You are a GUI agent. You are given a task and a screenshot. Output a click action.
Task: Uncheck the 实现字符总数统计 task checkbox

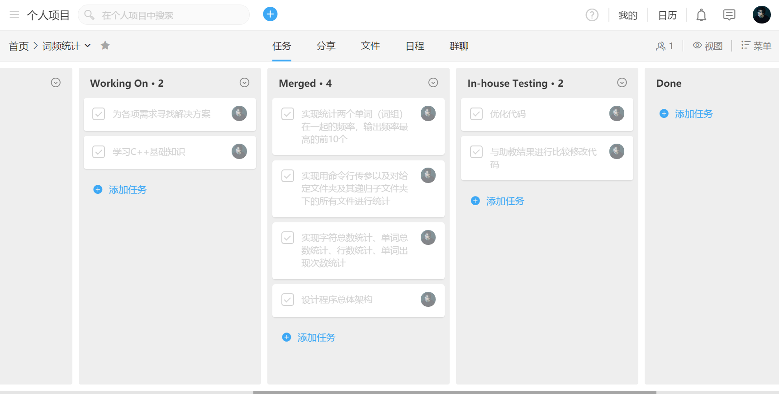pos(288,238)
